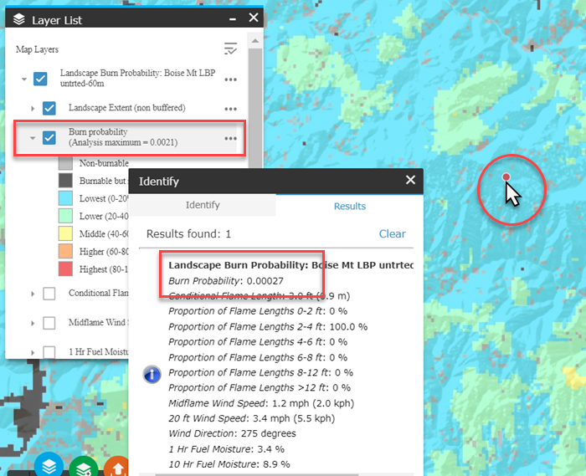Open options menu for Landscape Burn Probability layer
The width and height of the screenshot is (586, 476).
pos(230,79)
